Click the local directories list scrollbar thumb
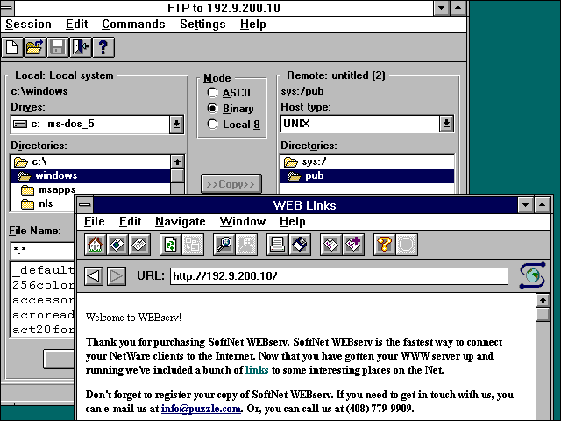561x421 pixels. [x=177, y=175]
